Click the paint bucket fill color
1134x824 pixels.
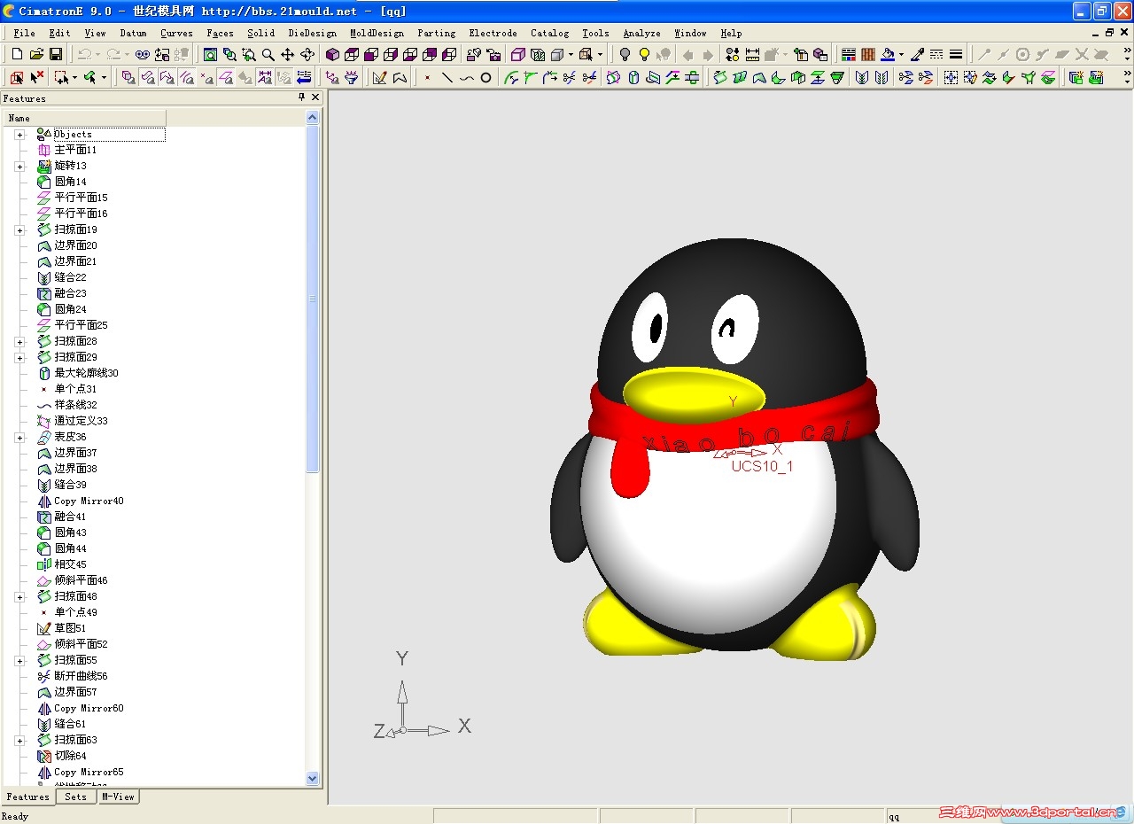pyautogui.click(x=888, y=54)
